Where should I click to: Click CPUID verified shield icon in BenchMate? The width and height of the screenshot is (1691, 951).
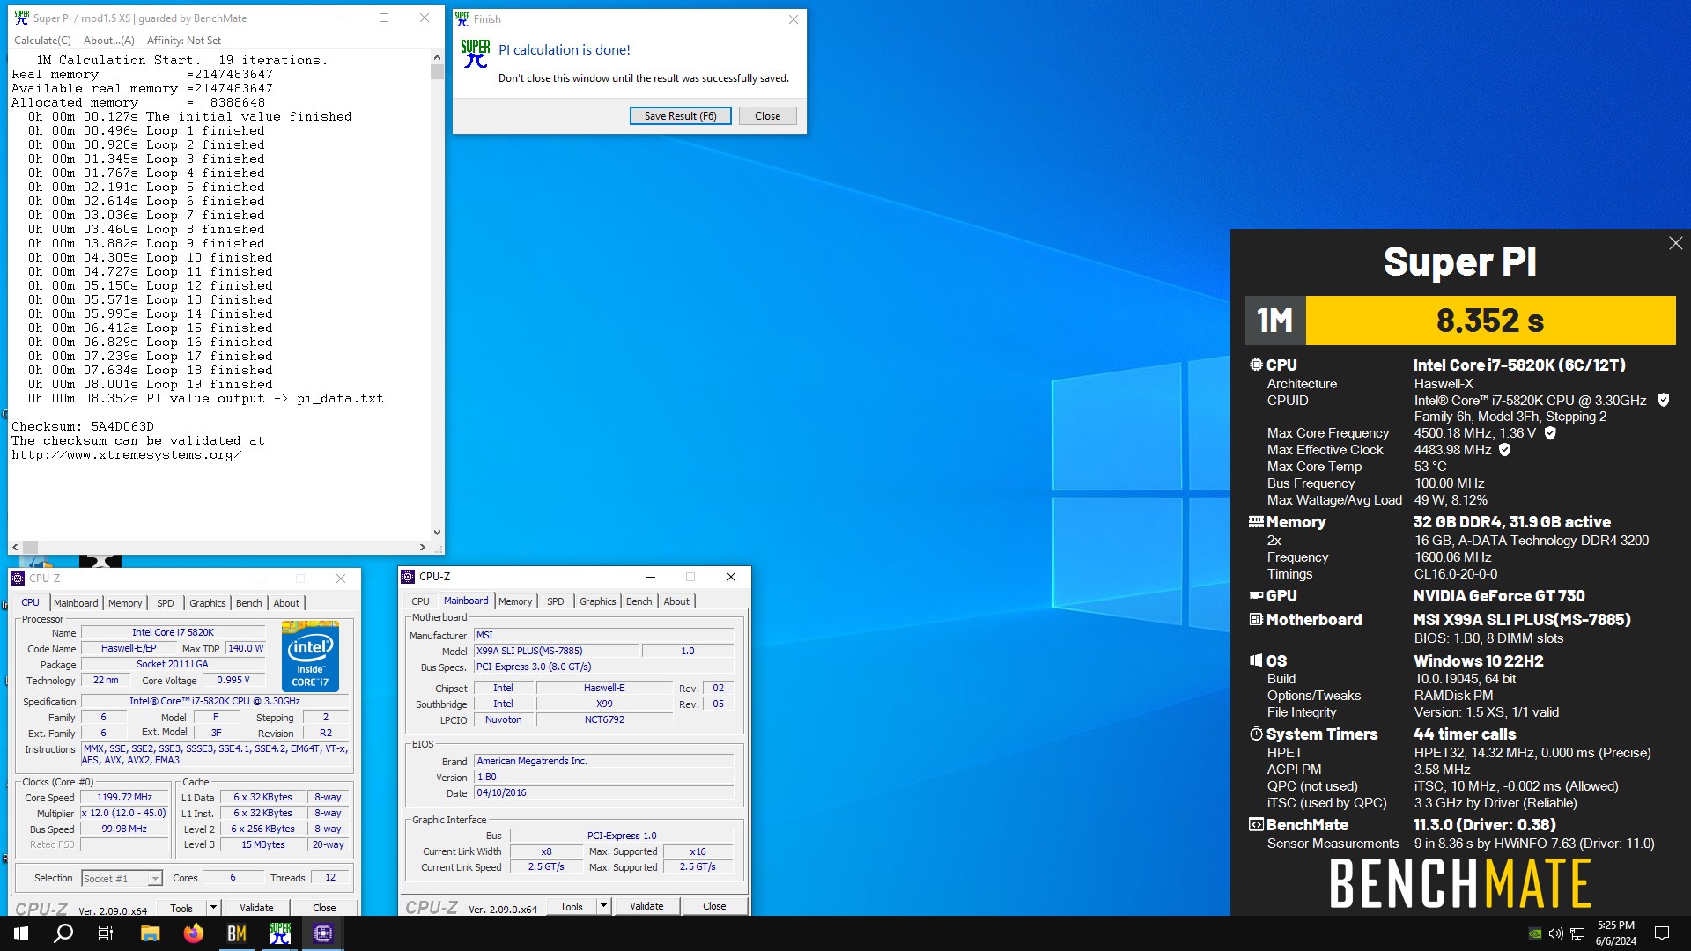[1663, 400]
